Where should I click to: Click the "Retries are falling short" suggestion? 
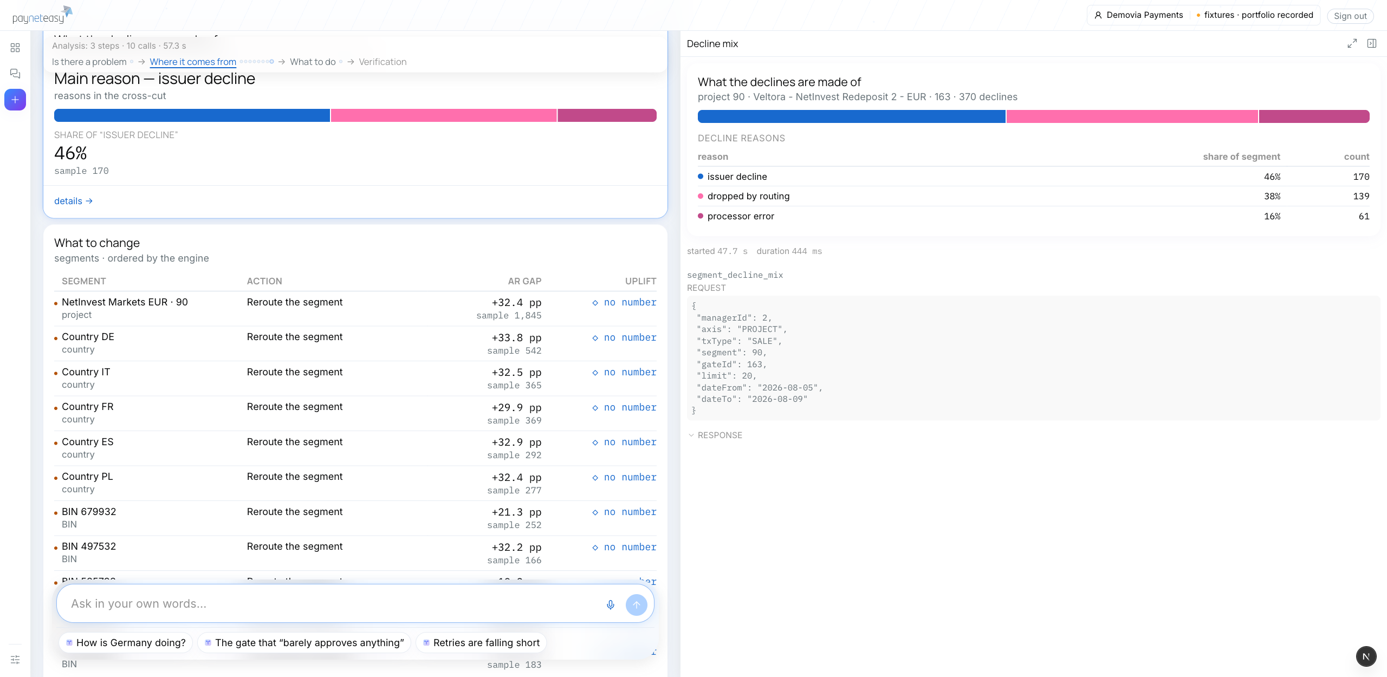click(x=481, y=643)
